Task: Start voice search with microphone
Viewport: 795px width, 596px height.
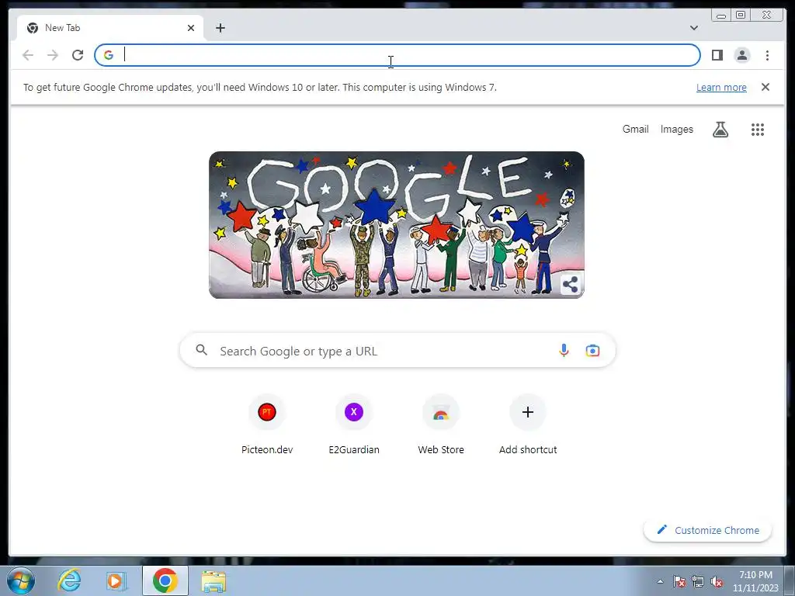Action: [x=564, y=350]
